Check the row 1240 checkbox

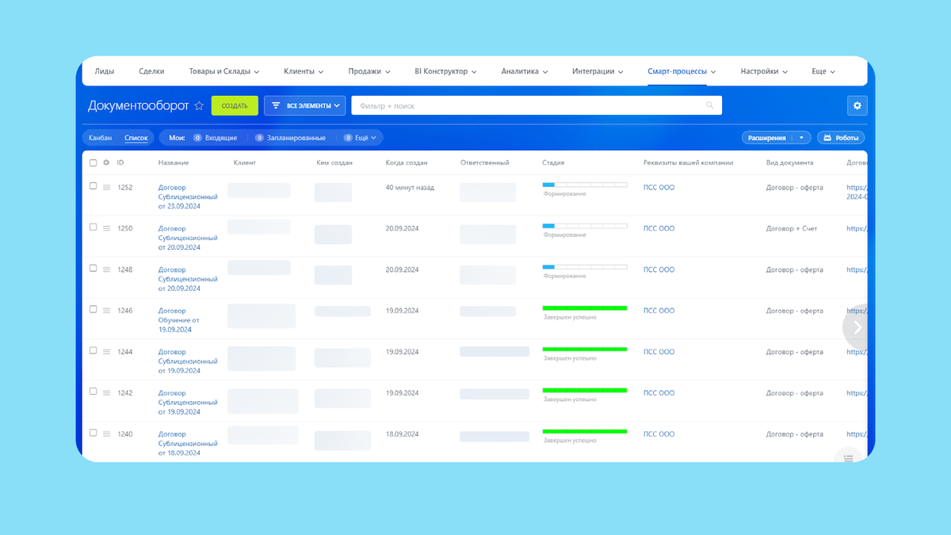pyautogui.click(x=93, y=433)
